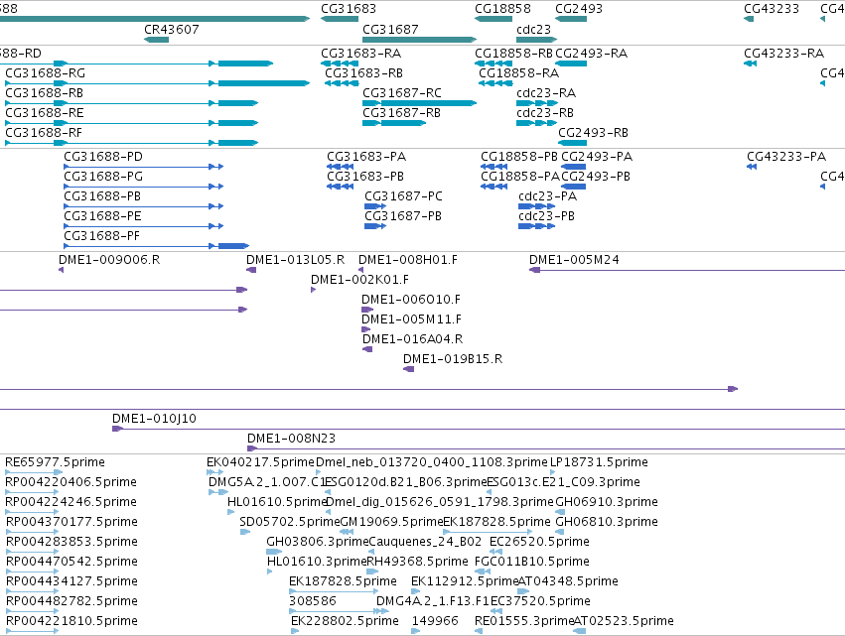Select protein cdc23-PB
Screen dimensions: 845x636
[x=546, y=216]
